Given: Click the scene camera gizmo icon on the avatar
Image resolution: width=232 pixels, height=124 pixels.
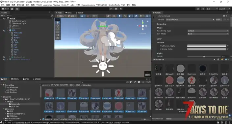Looking at the screenshot, I should (x=114, y=39).
